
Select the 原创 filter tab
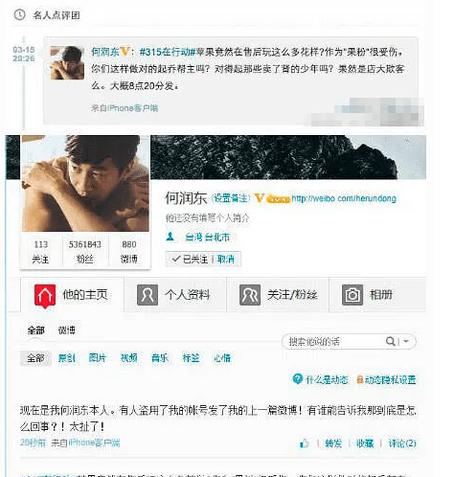click(67, 358)
